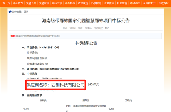Click the 来源: 省中心 text
This screenshot has width=171, height=112.
click(85, 28)
